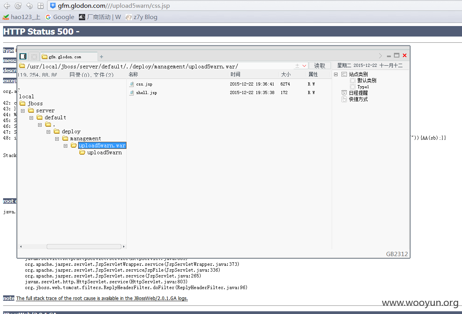
Task: Sort by 时间 column header
Action: [x=235, y=75]
